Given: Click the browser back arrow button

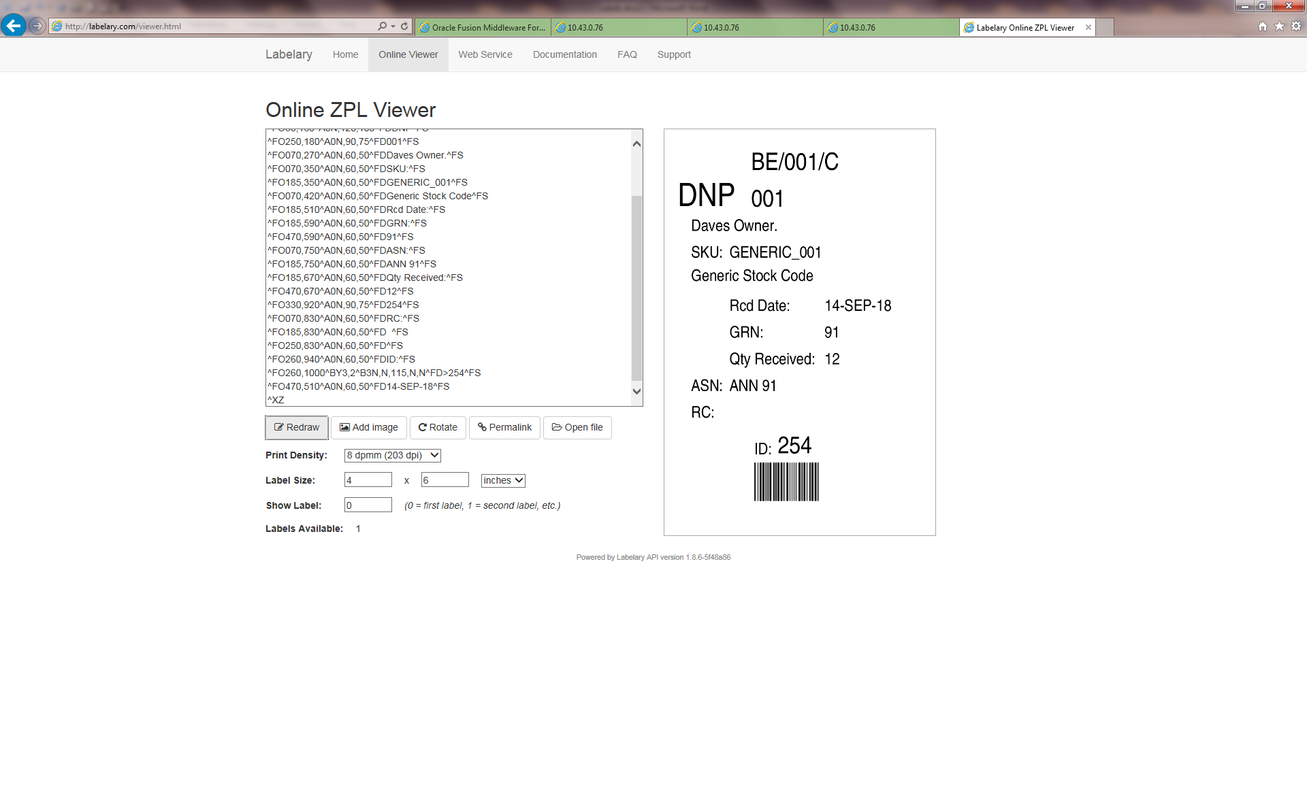Looking at the screenshot, I should tap(13, 26).
